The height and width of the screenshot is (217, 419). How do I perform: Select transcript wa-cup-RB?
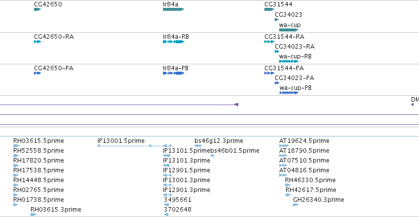click(295, 56)
